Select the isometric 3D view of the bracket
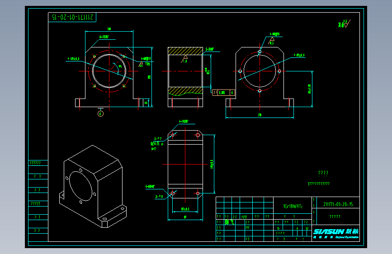 [x=93, y=186]
